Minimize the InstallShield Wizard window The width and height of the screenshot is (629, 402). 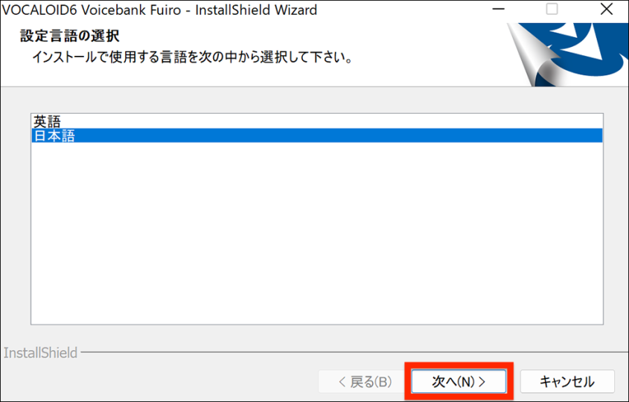(x=498, y=9)
